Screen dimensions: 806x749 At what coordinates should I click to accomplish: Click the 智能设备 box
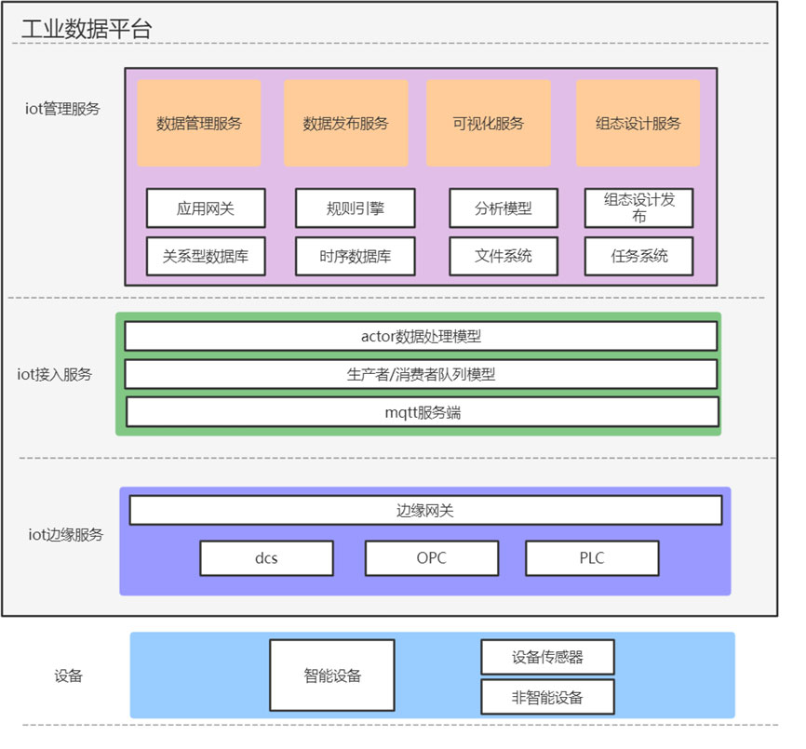[332, 675]
